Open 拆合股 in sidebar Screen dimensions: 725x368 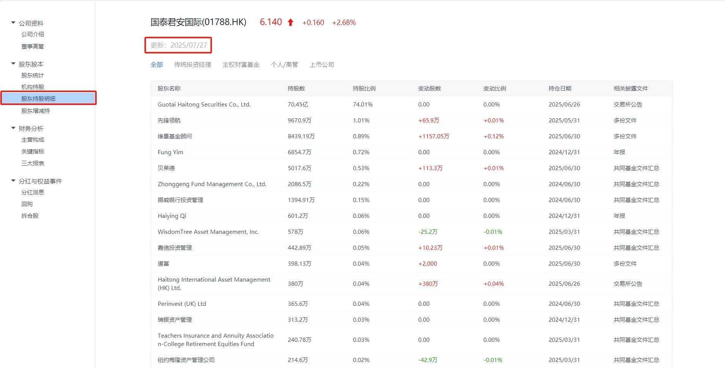coord(30,216)
